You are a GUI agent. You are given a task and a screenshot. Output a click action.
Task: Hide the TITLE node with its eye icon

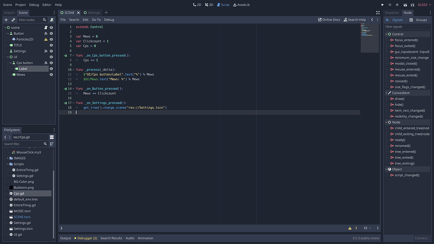tap(51, 45)
